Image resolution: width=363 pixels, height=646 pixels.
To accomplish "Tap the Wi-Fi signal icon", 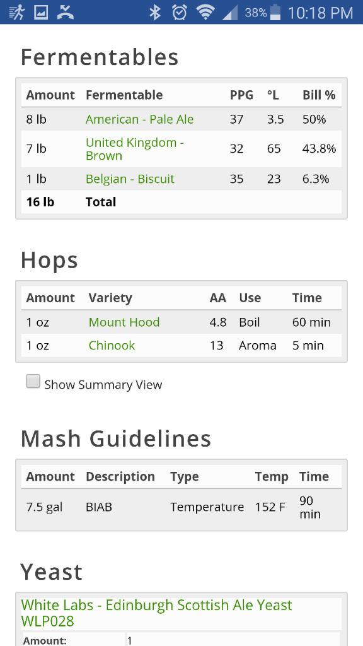I will 205,13.
